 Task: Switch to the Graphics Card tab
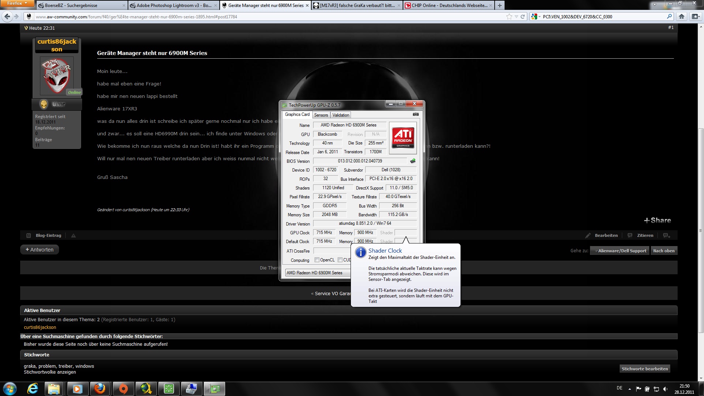[297, 114]
